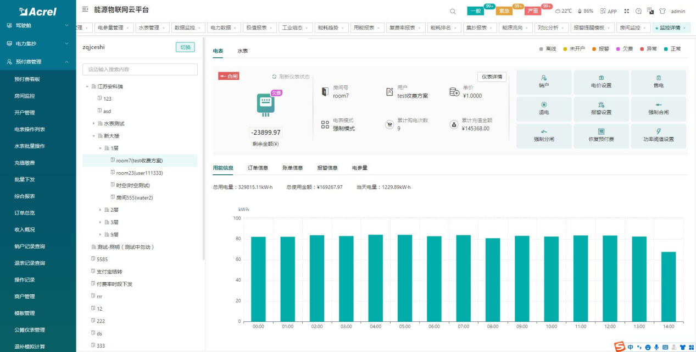Open the 强制分闸 force trip tile
Image resolution: width=696 pixels, height=352 pixels.
click(544, 136)
